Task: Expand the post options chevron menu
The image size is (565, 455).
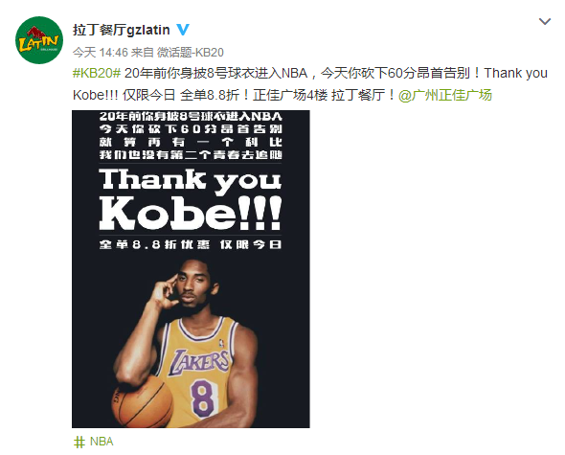Action: (x=545, y=22)
